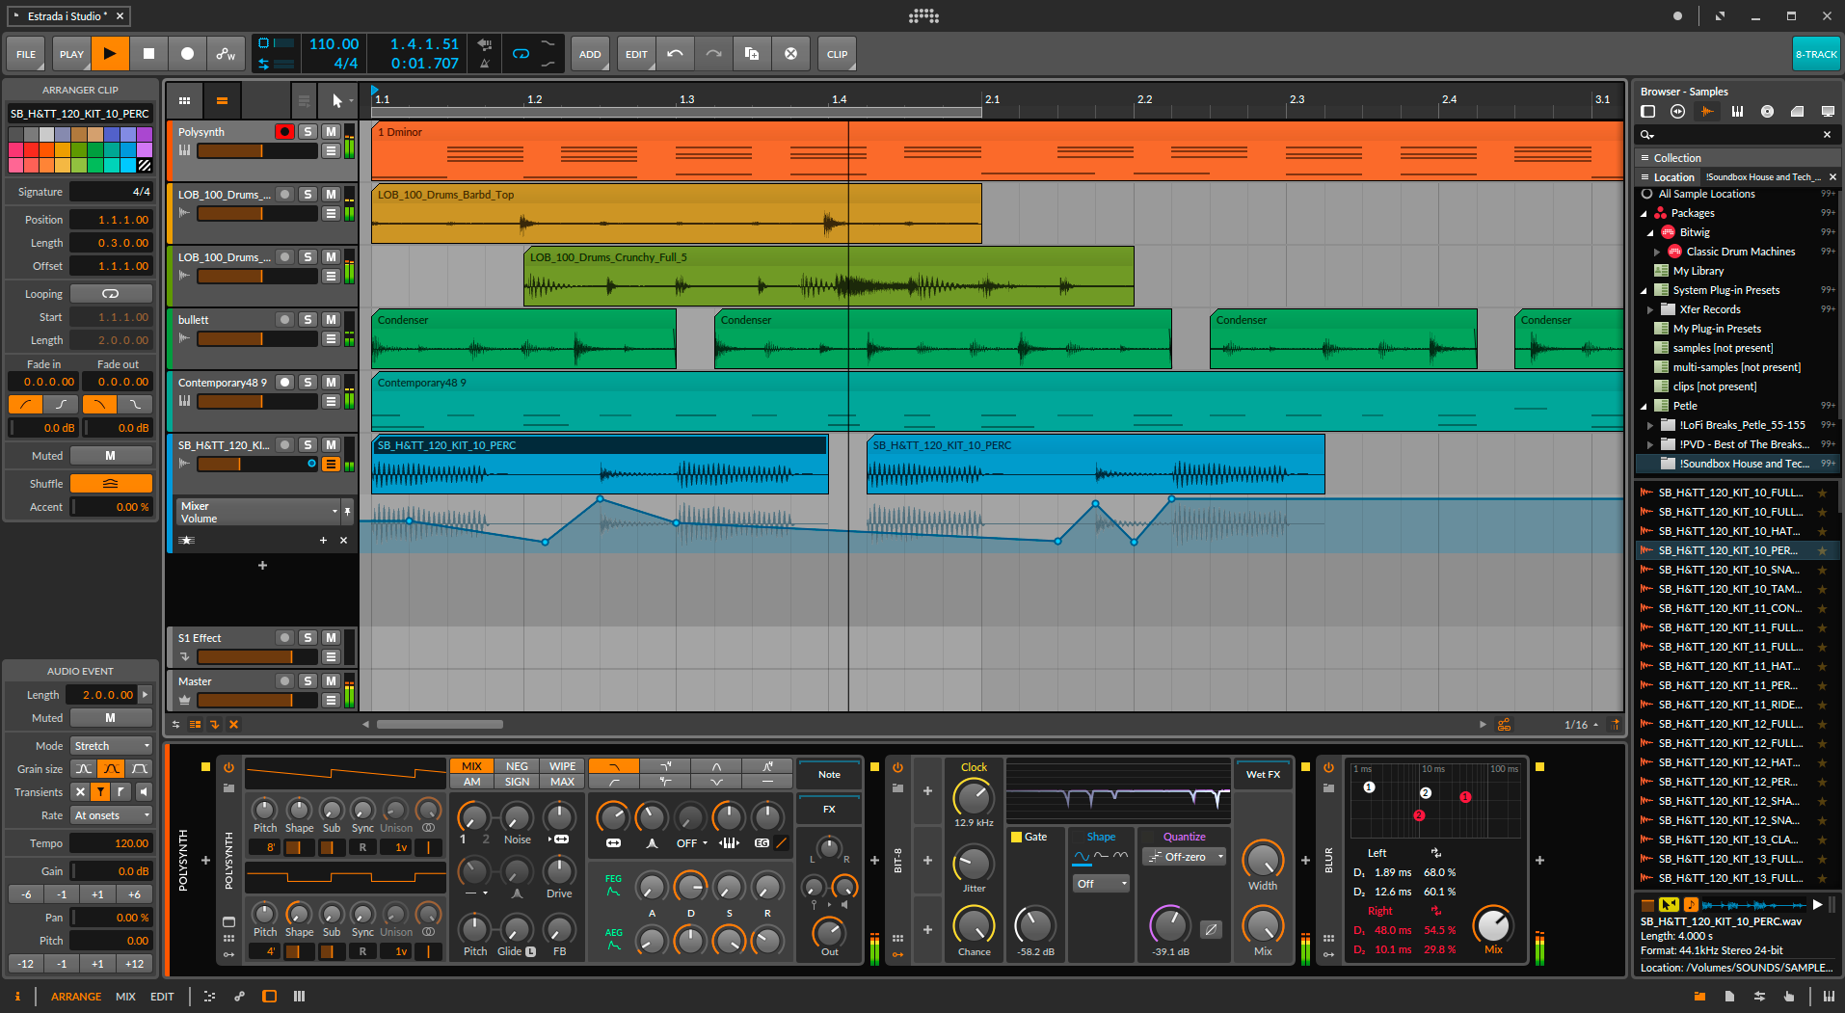Remove the Soundbox location filter
Image resolution: width=1845 pixels, height=1013 pixels.
pos(1832,177)
